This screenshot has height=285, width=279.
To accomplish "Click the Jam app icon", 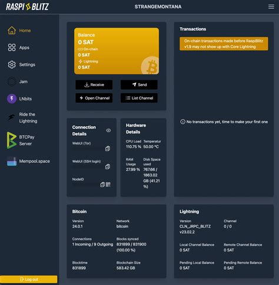I will (12, 81).
